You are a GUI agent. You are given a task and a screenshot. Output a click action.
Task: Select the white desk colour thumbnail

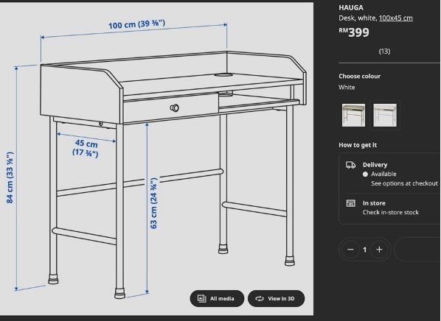[x=385, y=115]
